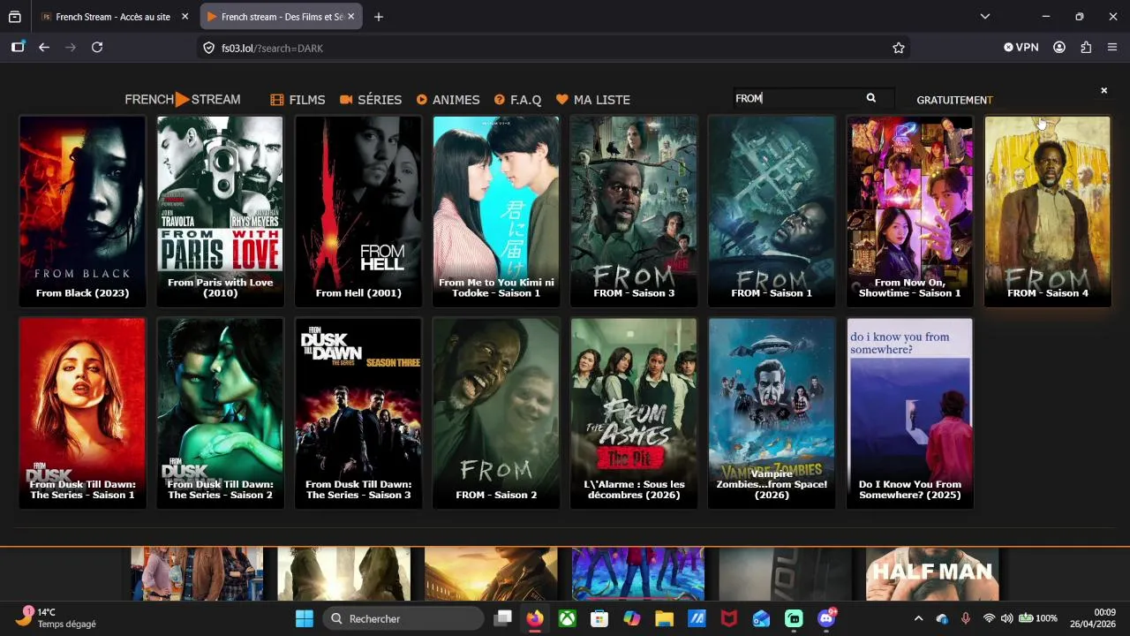Viewport: 1130px width, 636px height.
Task: Open Discord from the taskbar
Action: 826,618
